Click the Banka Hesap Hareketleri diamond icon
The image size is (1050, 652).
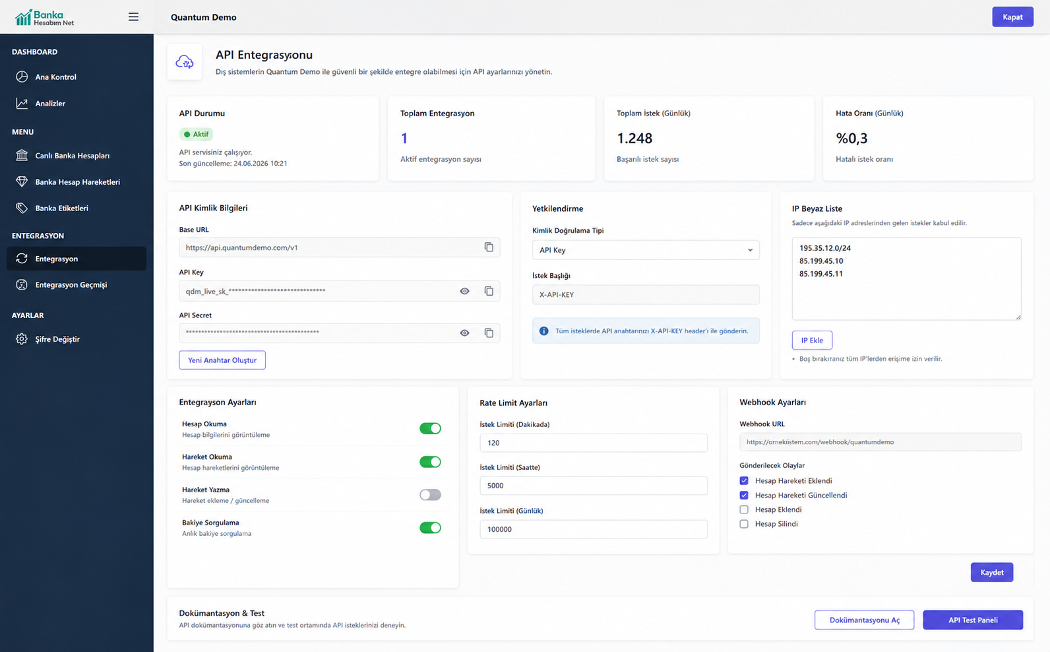tap(22, 181)
